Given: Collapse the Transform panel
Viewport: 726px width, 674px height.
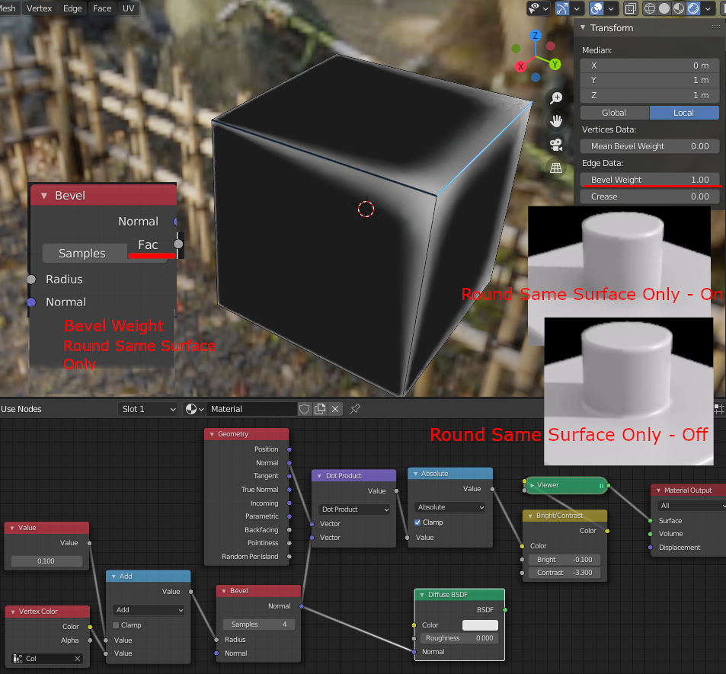Looking at the screenshot, I should pos(583,27).
